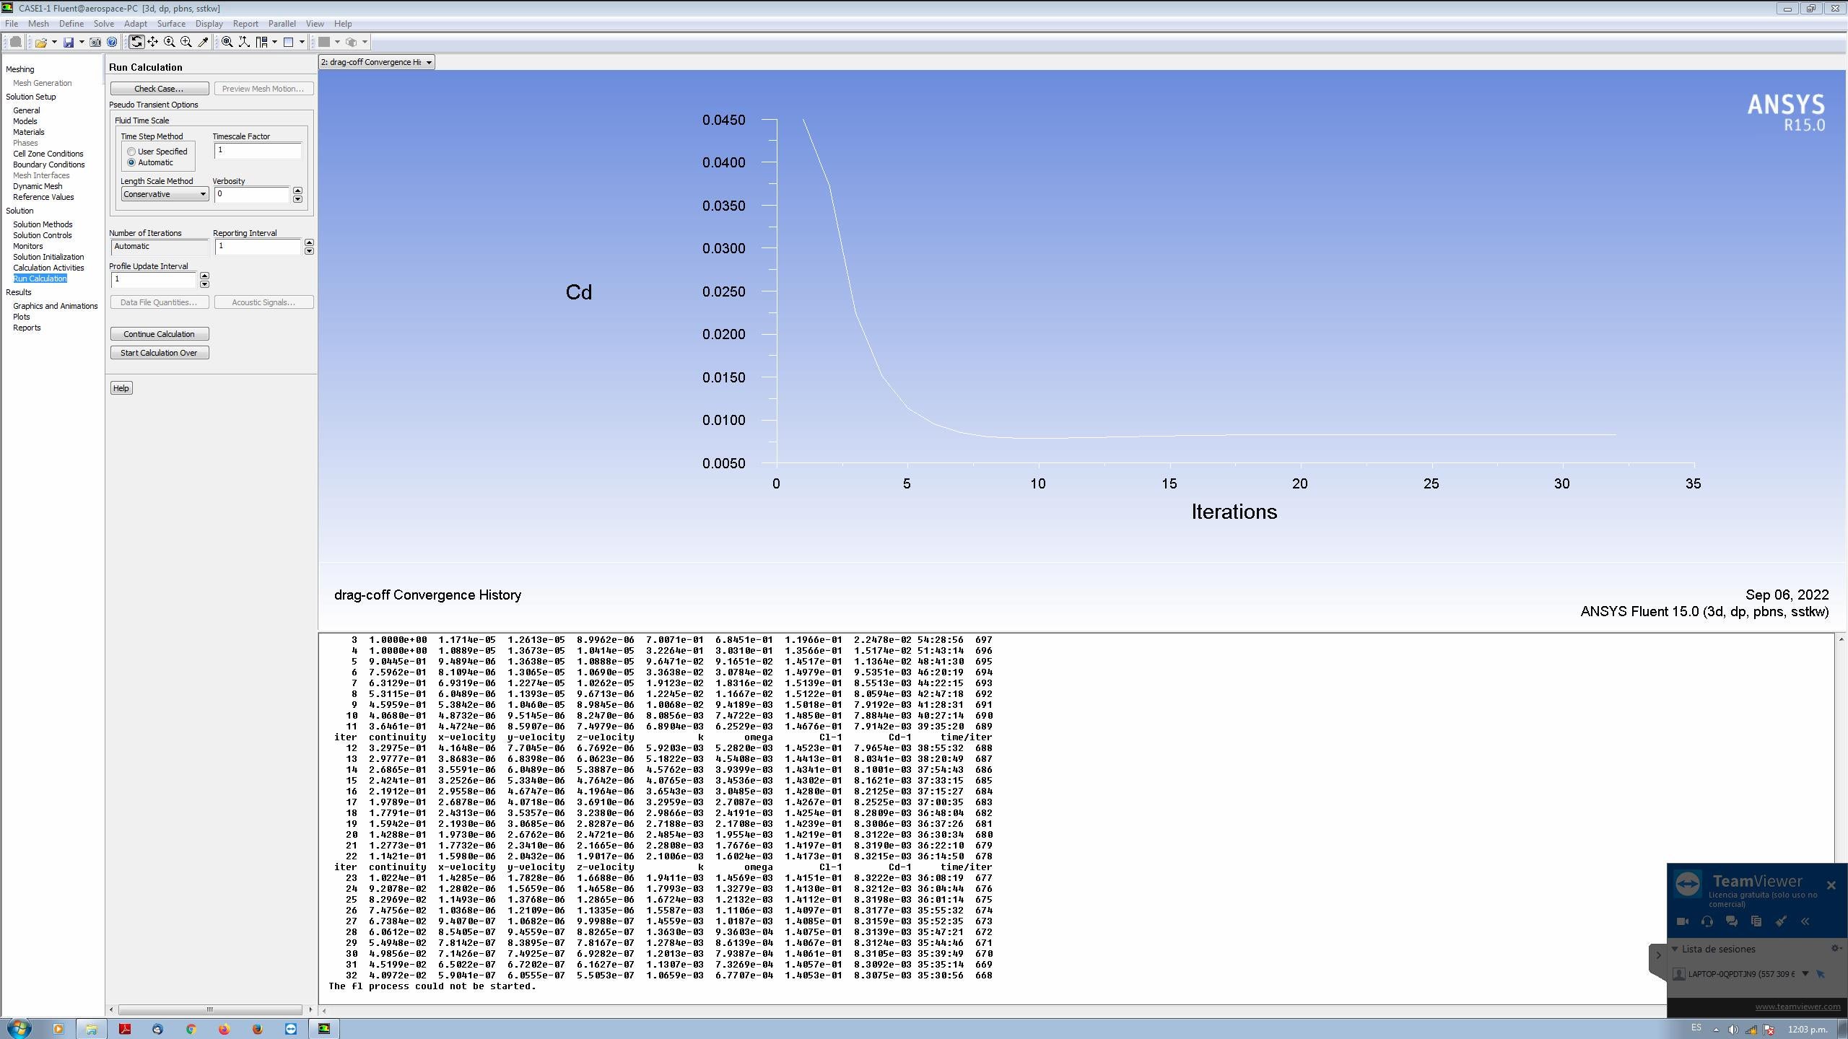Screen dimensions: 1848x1039
Task: Select the rotate view tool
Action: point(136,42)
